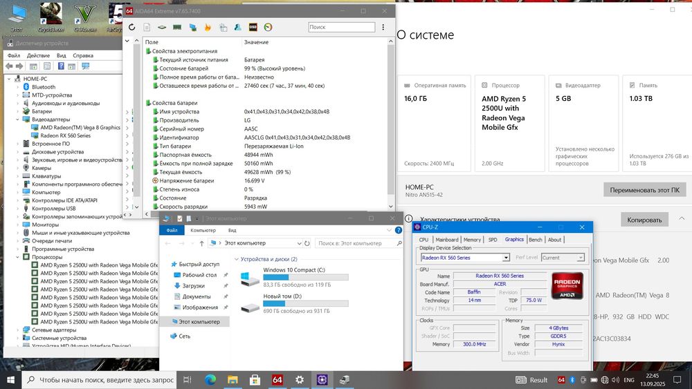The height and width of the screenshot is (389, 692).
Task: Click the Переименовать этот ПК button
Action: pos(645,190)
